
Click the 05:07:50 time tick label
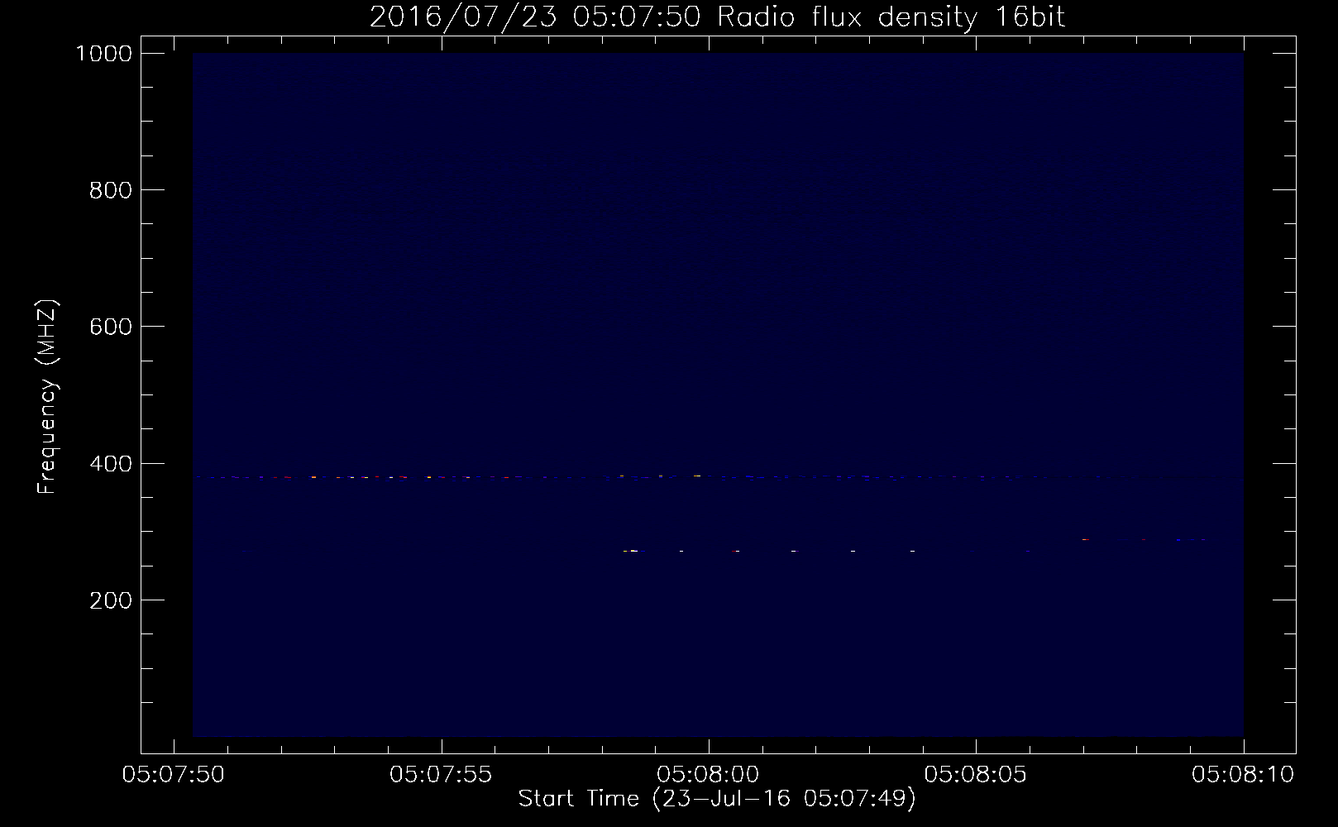(x=174, y=775)
